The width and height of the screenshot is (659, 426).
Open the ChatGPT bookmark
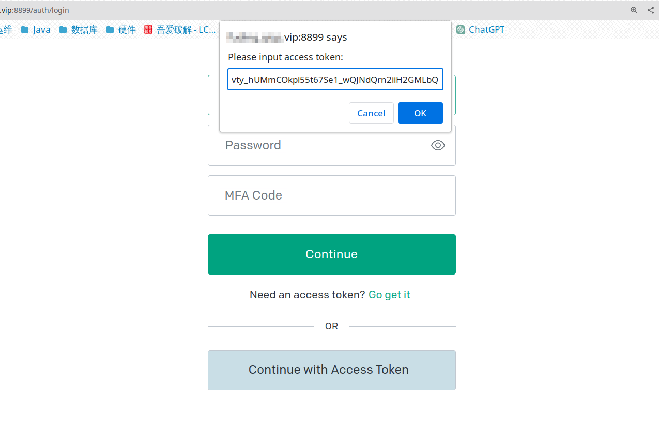(x=480, y=29)
